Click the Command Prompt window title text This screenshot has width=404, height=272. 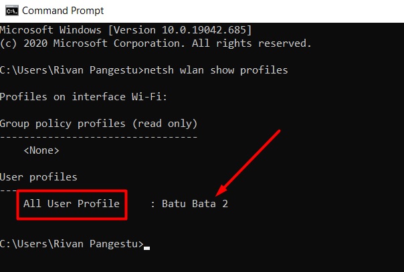(x=63, y=11)
